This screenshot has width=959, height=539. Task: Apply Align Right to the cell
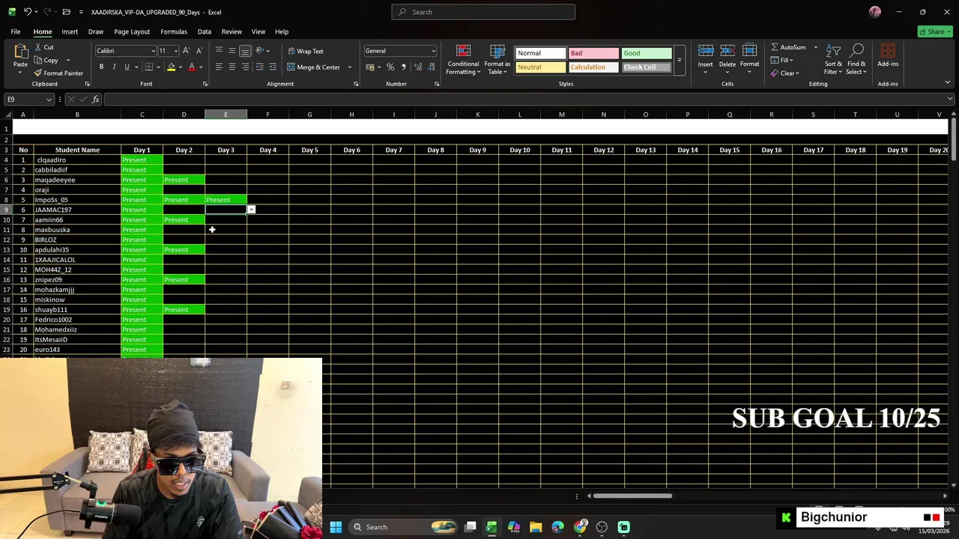coord(245,67)
